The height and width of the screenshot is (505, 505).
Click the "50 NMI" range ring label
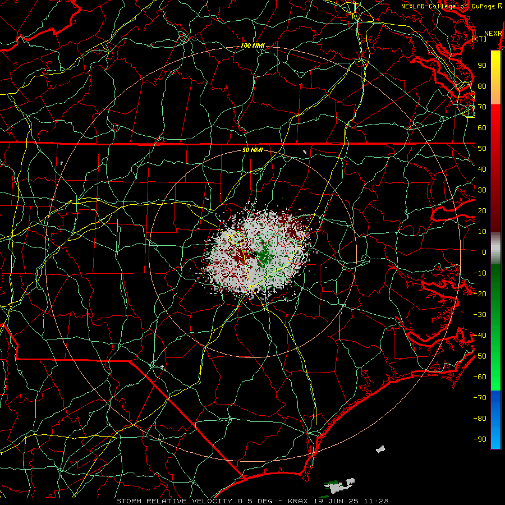click(252, 150)
